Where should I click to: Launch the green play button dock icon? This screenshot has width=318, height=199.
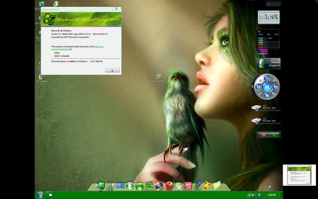tap(130, 186)
